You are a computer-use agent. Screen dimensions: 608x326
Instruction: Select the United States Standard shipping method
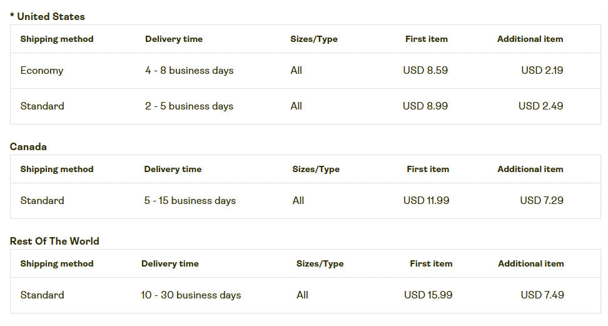tap(42, 106)
